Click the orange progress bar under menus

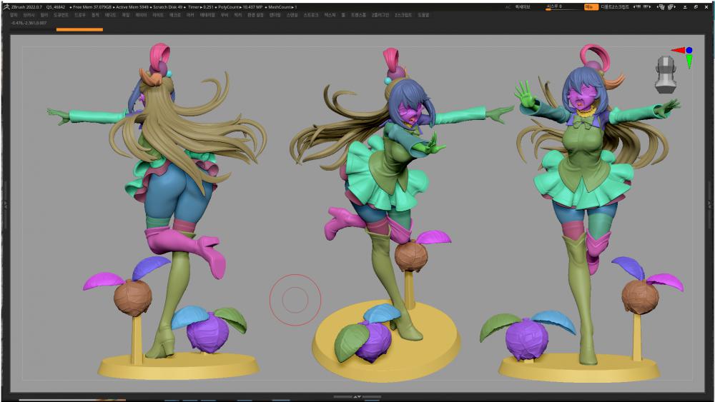[79, 29]
